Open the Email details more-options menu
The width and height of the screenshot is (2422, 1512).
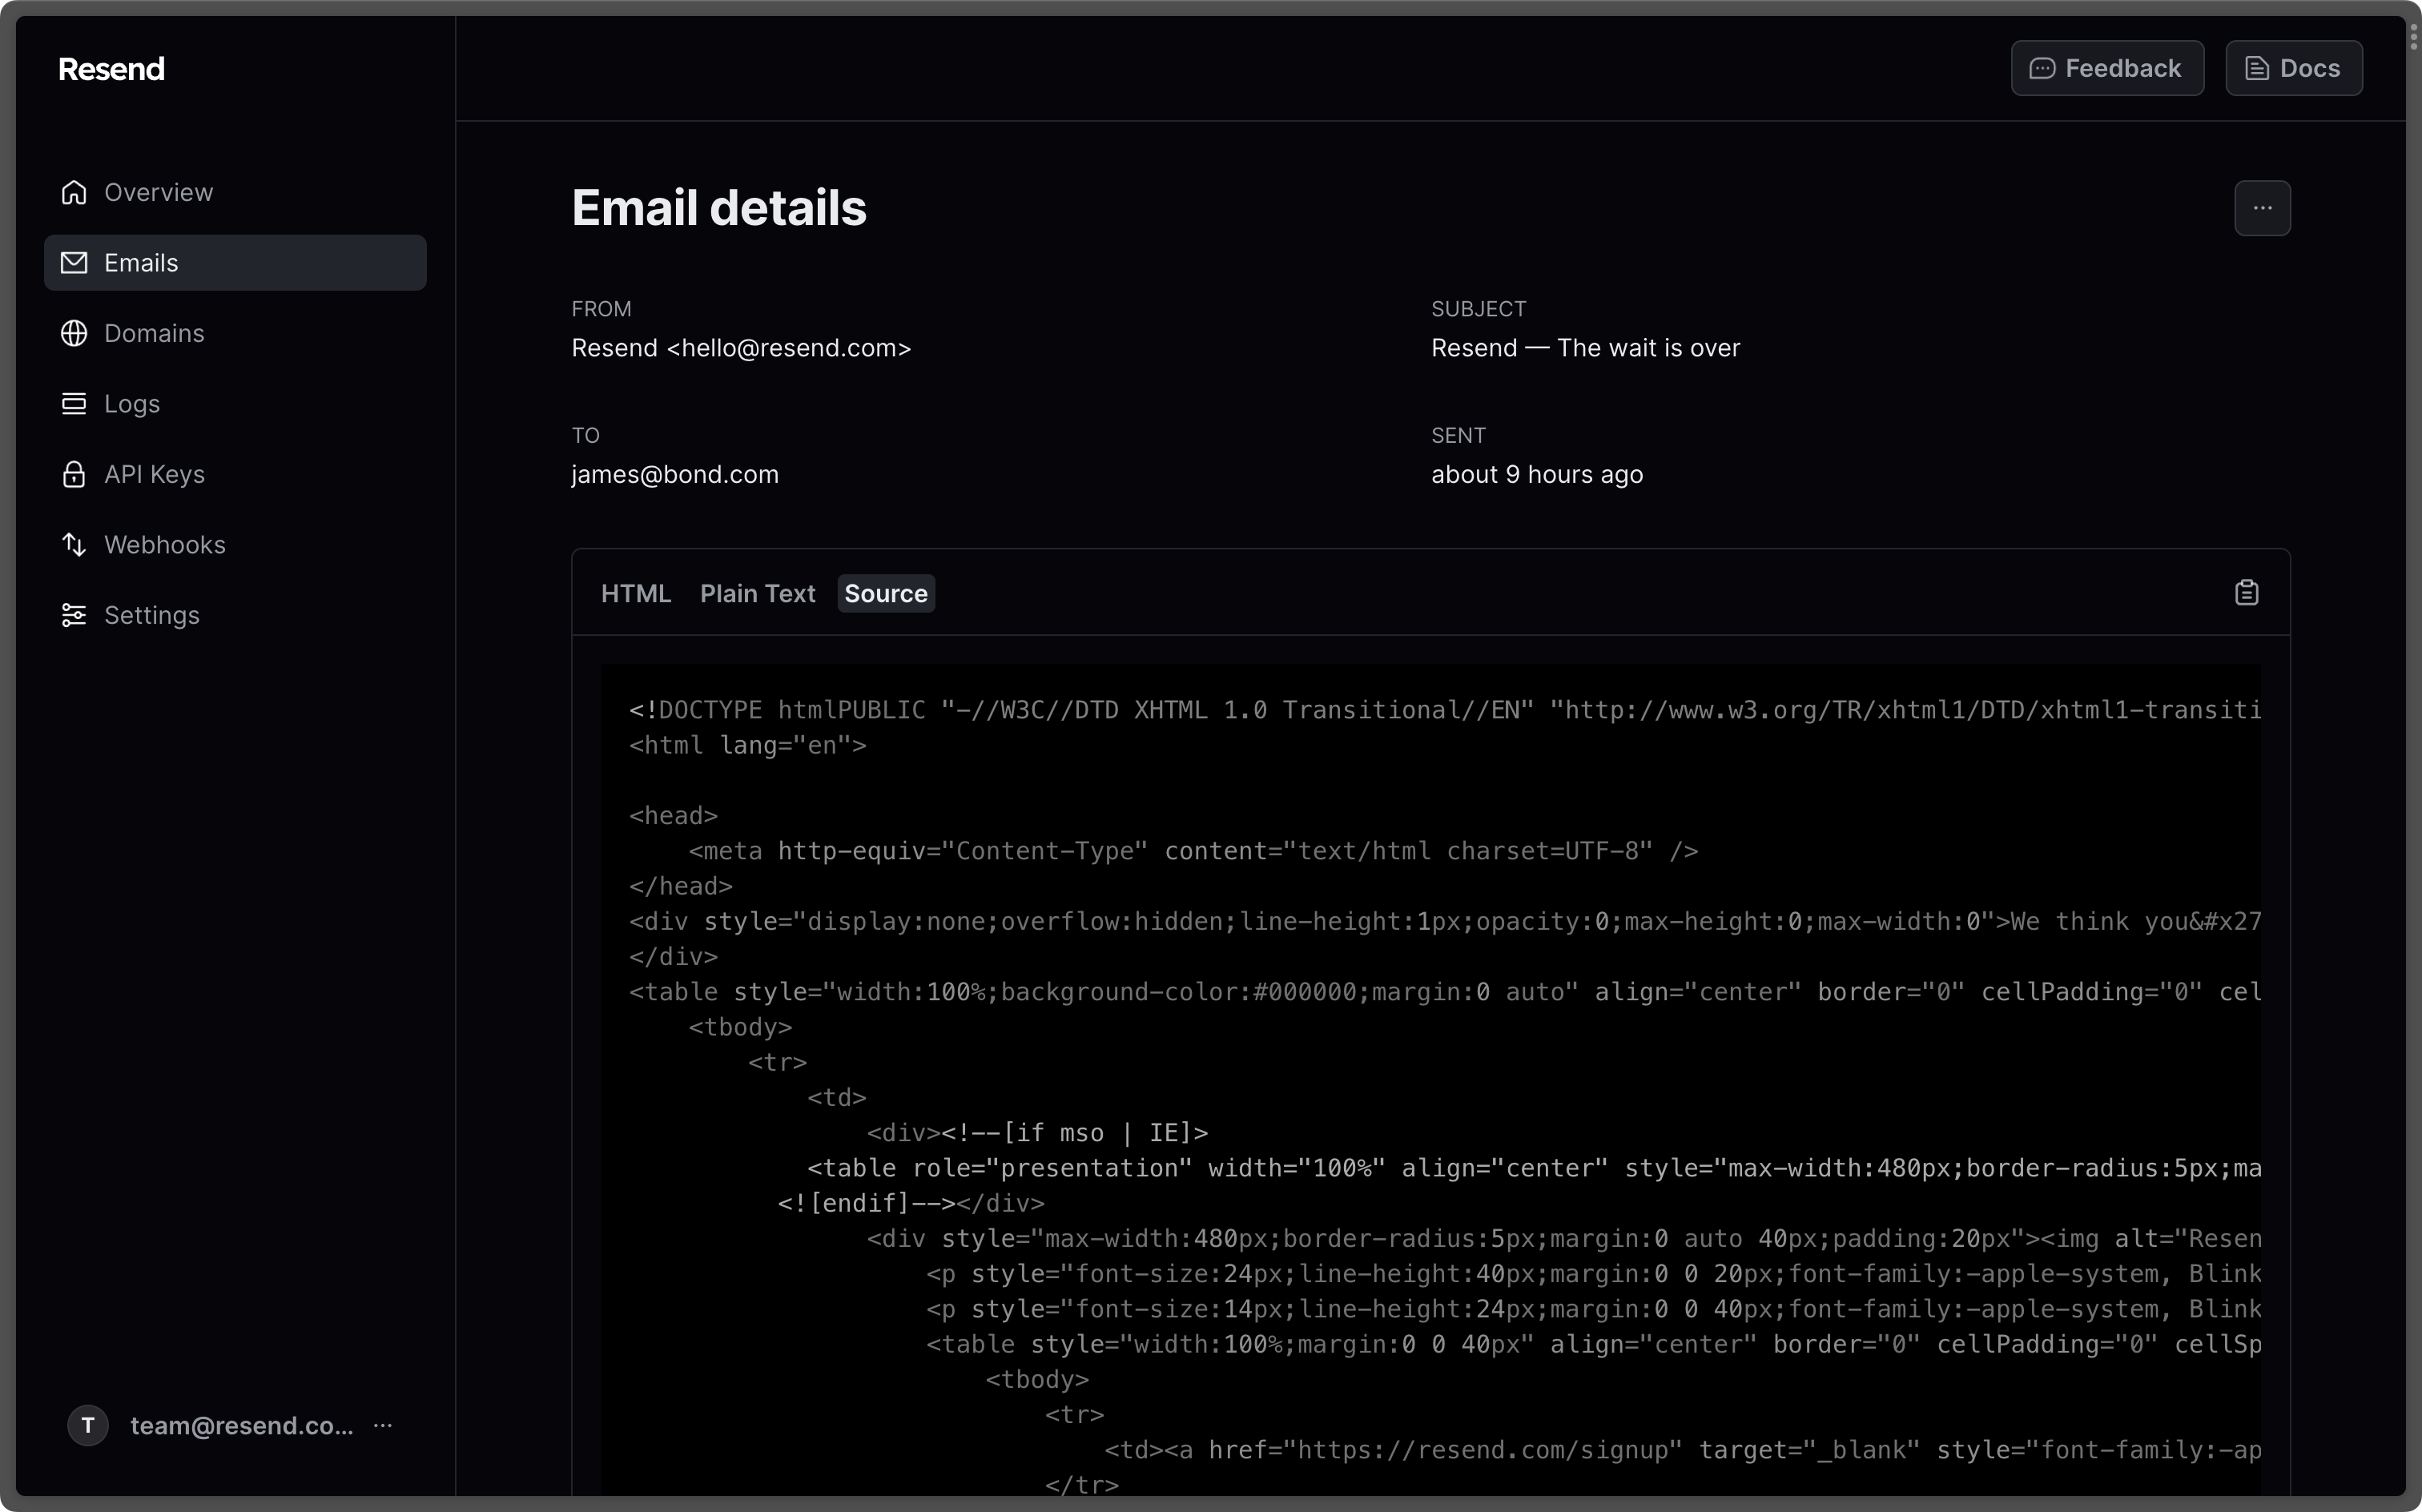point(2262,208)
